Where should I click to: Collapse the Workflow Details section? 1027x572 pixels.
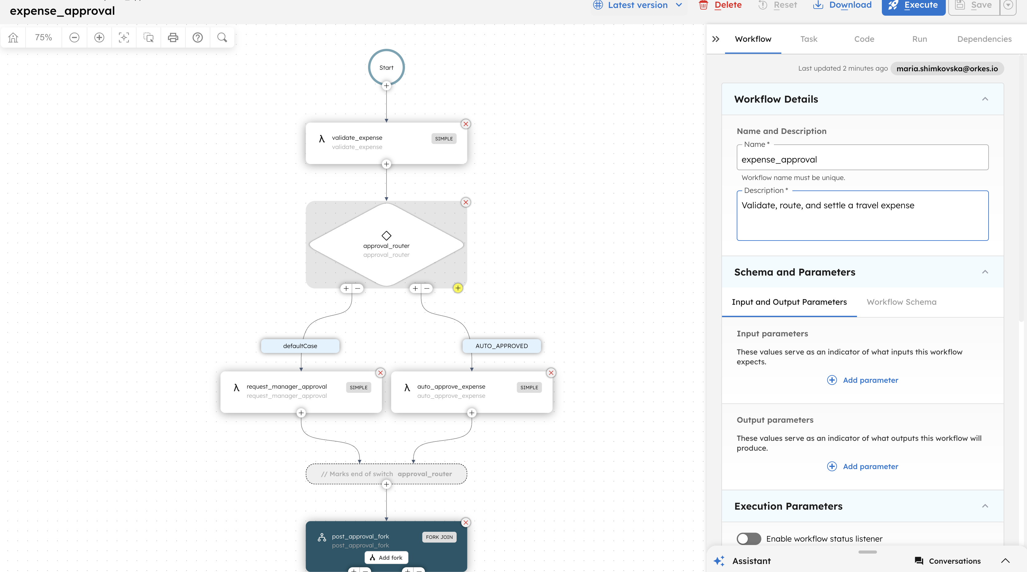point(985,99)
